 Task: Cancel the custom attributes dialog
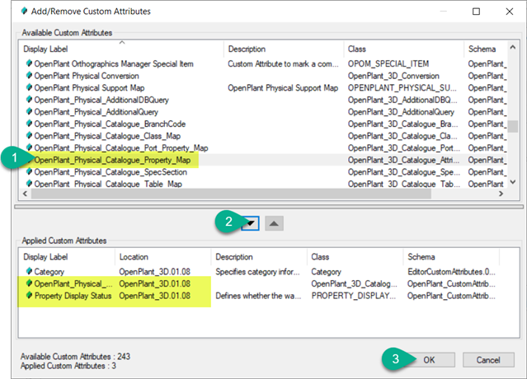[488, 360]
